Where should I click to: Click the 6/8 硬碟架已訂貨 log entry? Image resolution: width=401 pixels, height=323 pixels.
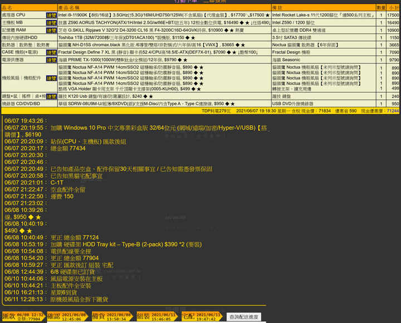coord(72,272)
